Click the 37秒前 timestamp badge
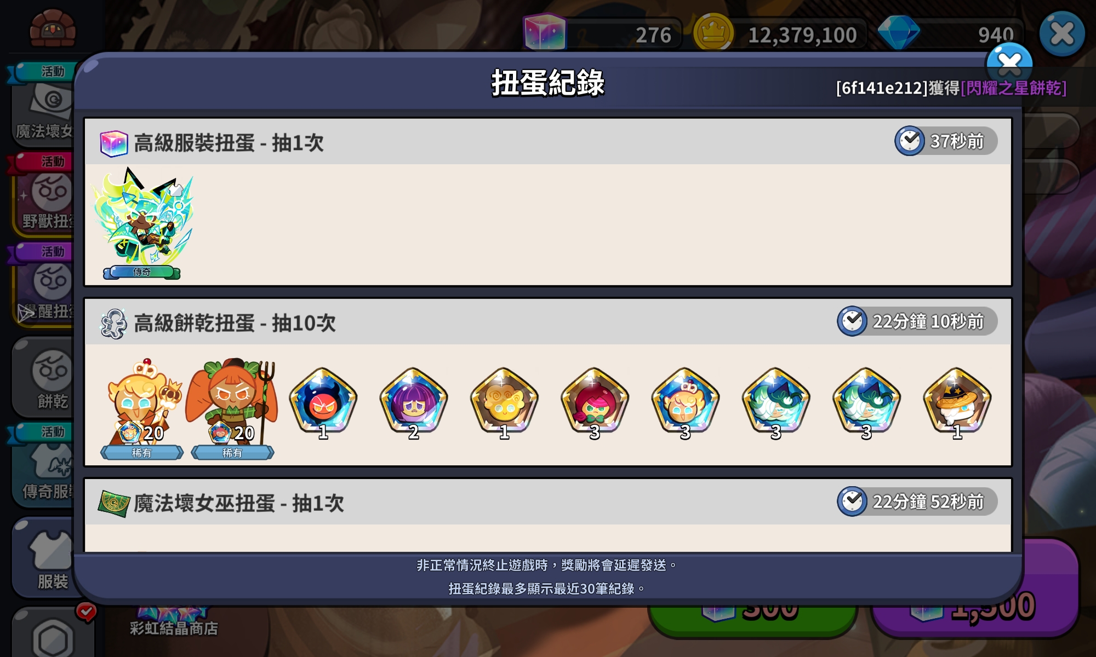 pos(946,141)
